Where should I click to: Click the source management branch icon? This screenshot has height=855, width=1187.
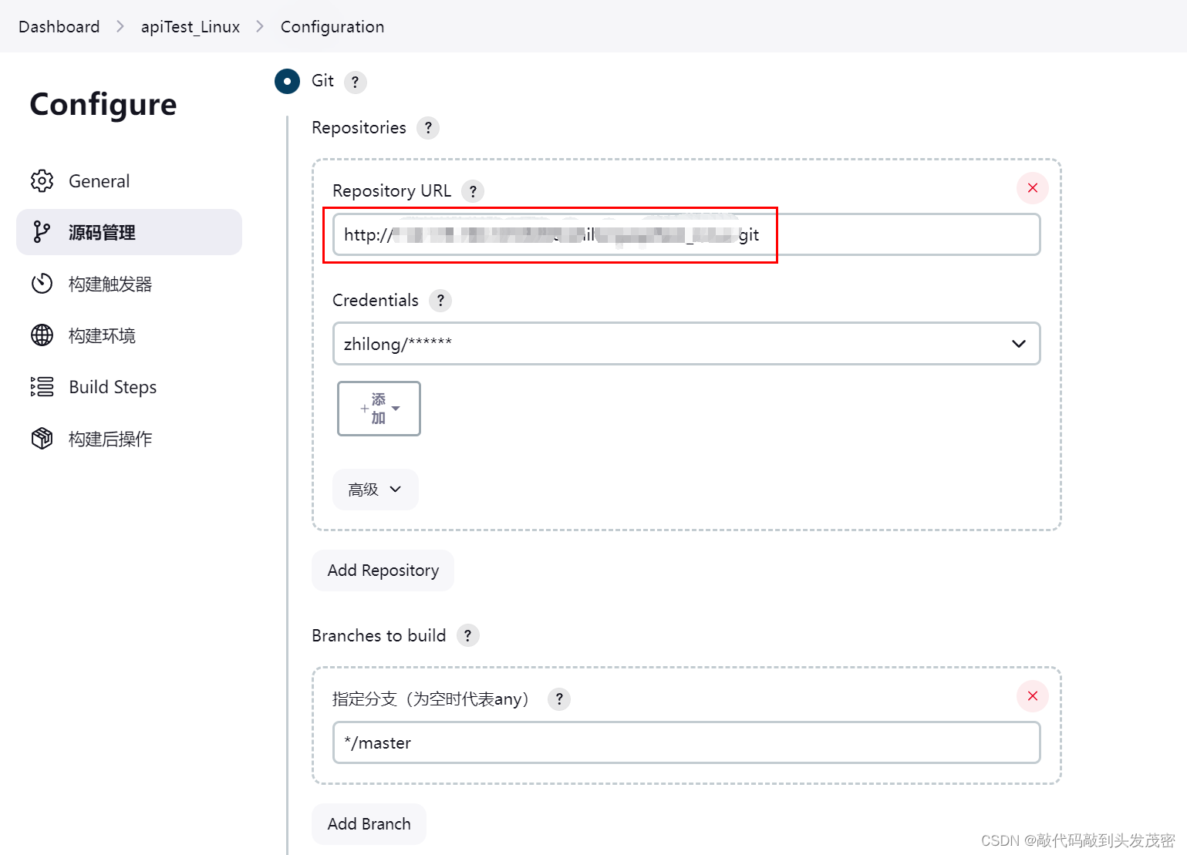[x=42, y=232]
